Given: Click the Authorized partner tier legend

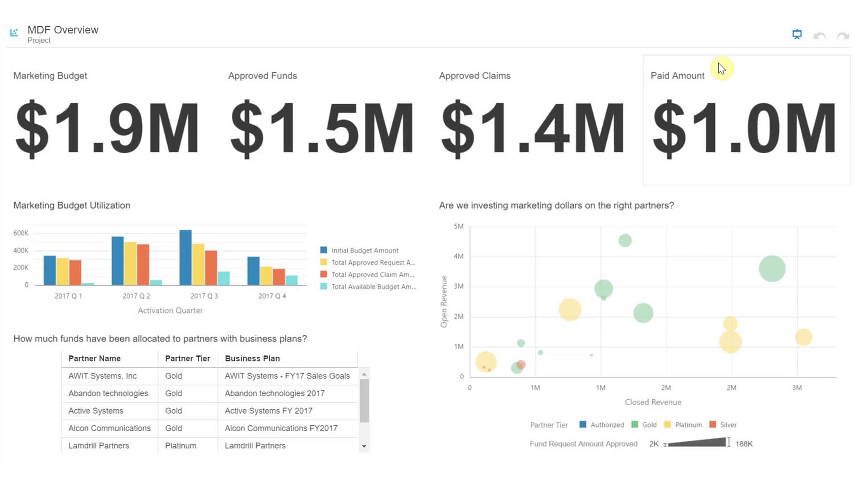Looking at the screenshot, I should (x=602, y=425).
